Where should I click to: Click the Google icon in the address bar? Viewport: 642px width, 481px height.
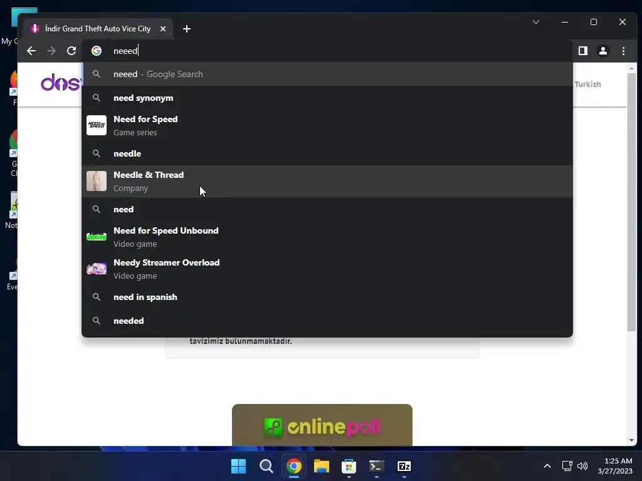tap(97, 51)
